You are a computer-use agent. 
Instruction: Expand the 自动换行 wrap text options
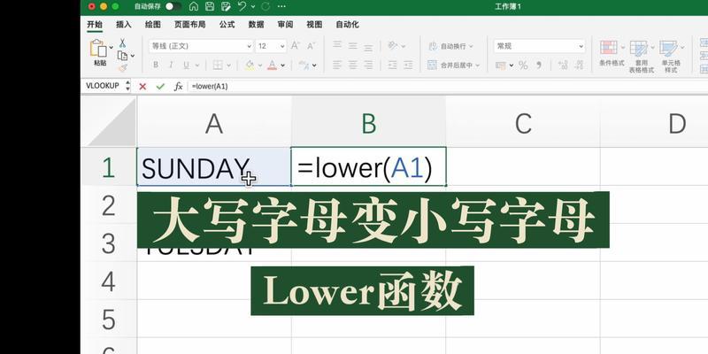471,46
